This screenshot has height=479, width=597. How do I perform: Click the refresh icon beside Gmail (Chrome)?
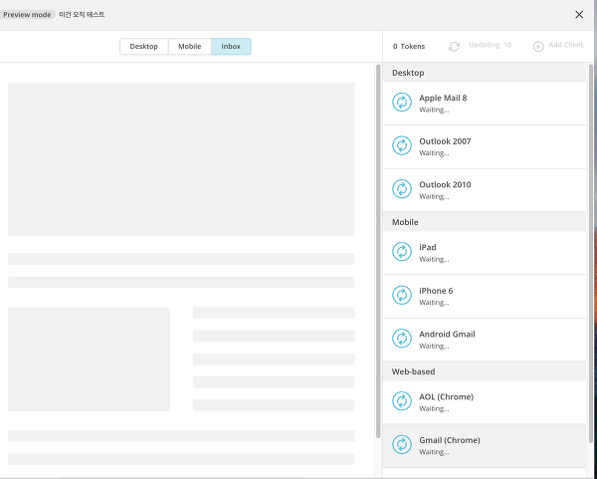(x=402, y=444)
